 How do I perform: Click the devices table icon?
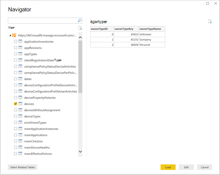(x=20, y=104)
